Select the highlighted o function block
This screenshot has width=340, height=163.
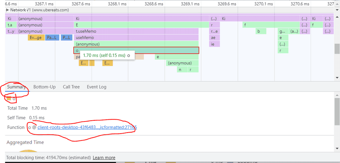pos(136,51)
